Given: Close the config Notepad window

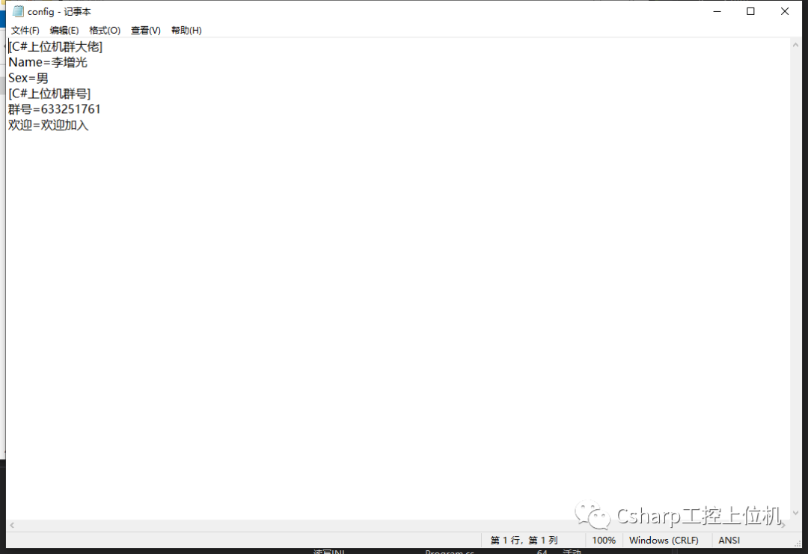Looking at the screenshot, I should pyautogui.click(x=785, y=11).
